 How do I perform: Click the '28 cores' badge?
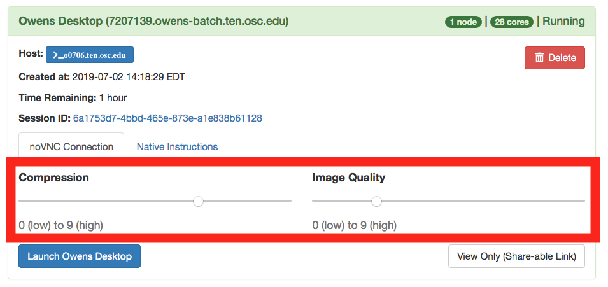click(x=511, y=22)
